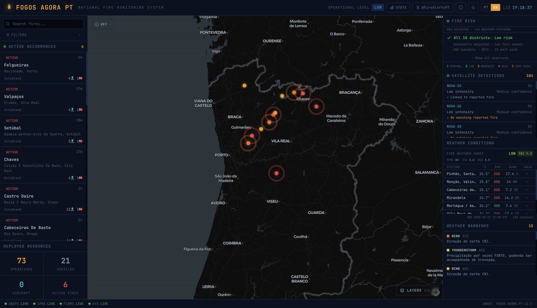Open the Layers control on the map
537x308 pixels.
(x=418, y=291)
